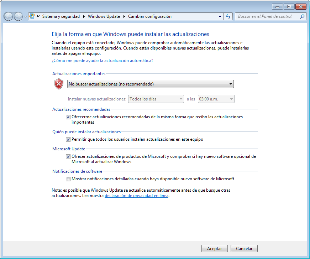Click Quién puede instalar actualizaciones heading
Image resolution: width=310 pixels, height=259 pixels.
86,132
